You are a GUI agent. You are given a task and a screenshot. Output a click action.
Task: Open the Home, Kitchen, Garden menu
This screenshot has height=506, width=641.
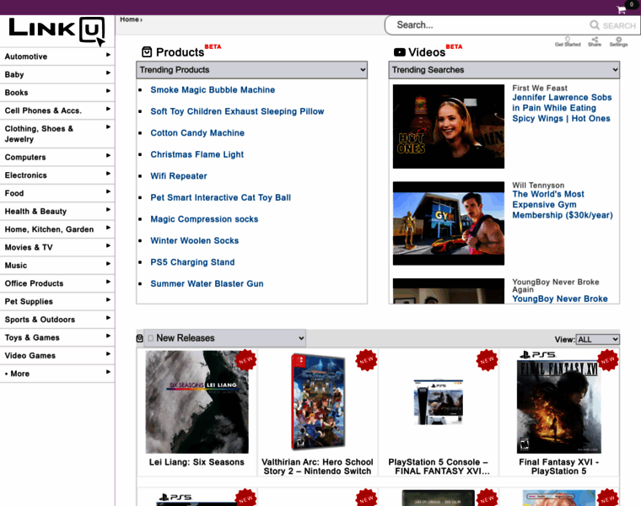[x=57, y=229]
